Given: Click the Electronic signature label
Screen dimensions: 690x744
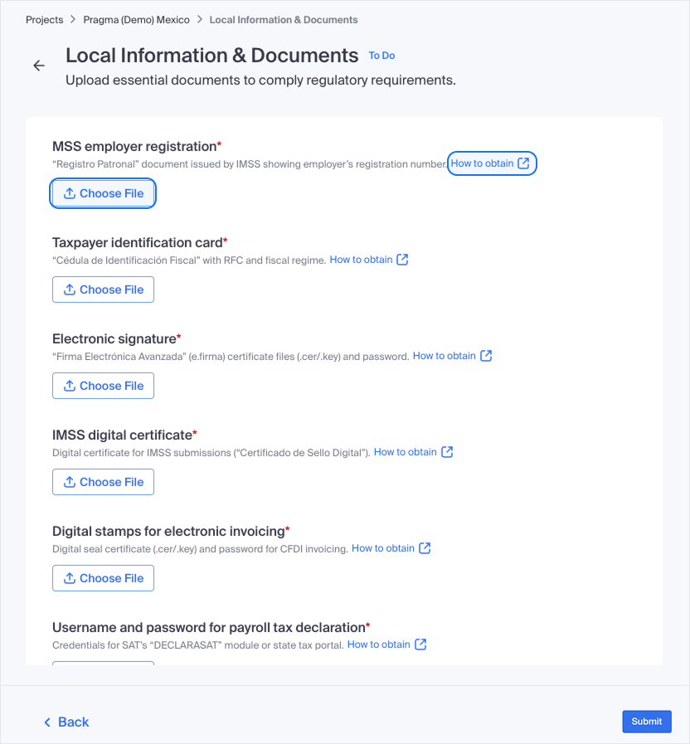Looking at the screenshot, I should 117,338.
